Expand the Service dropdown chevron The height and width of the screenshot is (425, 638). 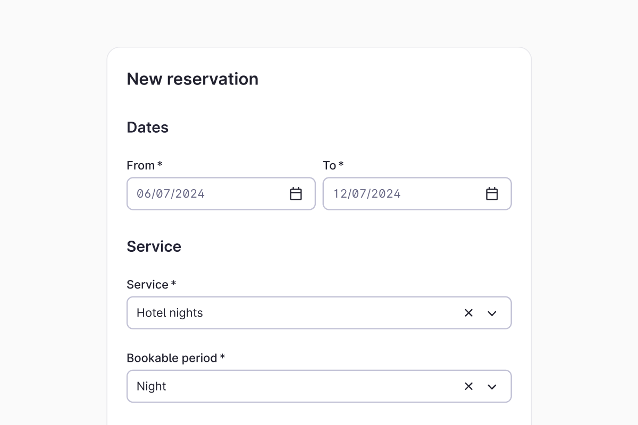pyautogui.click(x=492, y=313)
